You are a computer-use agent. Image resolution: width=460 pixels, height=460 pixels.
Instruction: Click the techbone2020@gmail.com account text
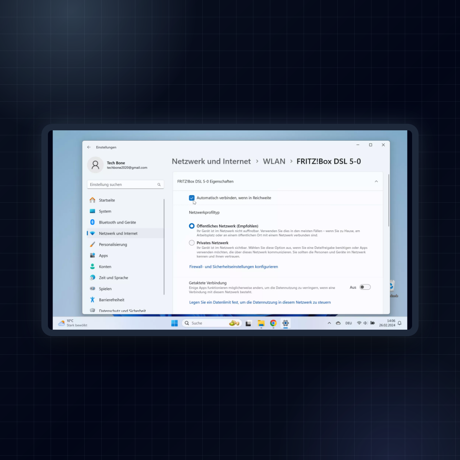click(127, 168)
